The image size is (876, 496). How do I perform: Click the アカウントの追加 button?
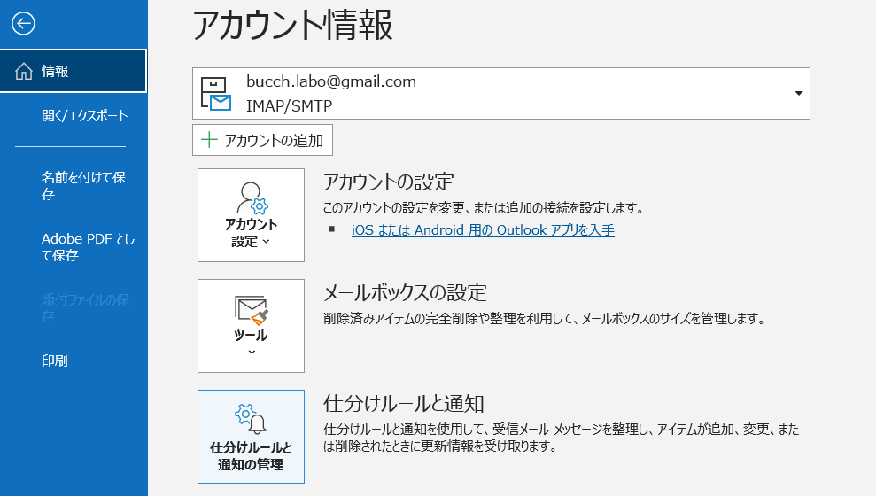tap(262, 140)
